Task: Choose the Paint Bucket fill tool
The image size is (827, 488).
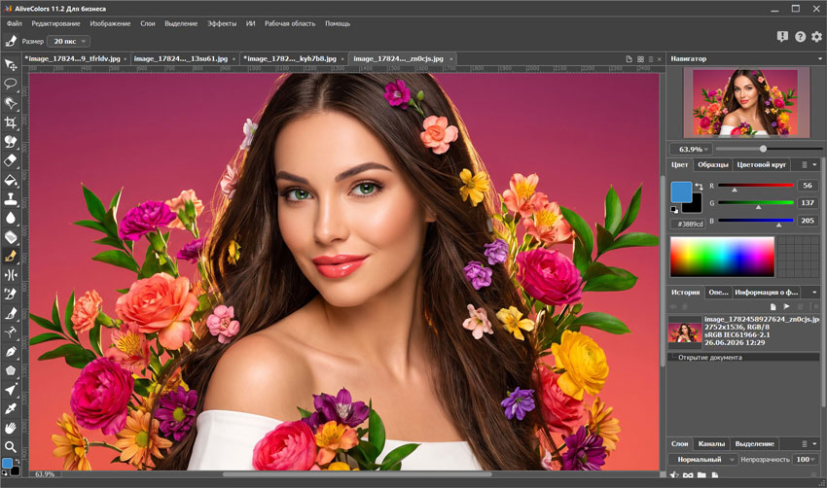Action: (x=10, y=180)
